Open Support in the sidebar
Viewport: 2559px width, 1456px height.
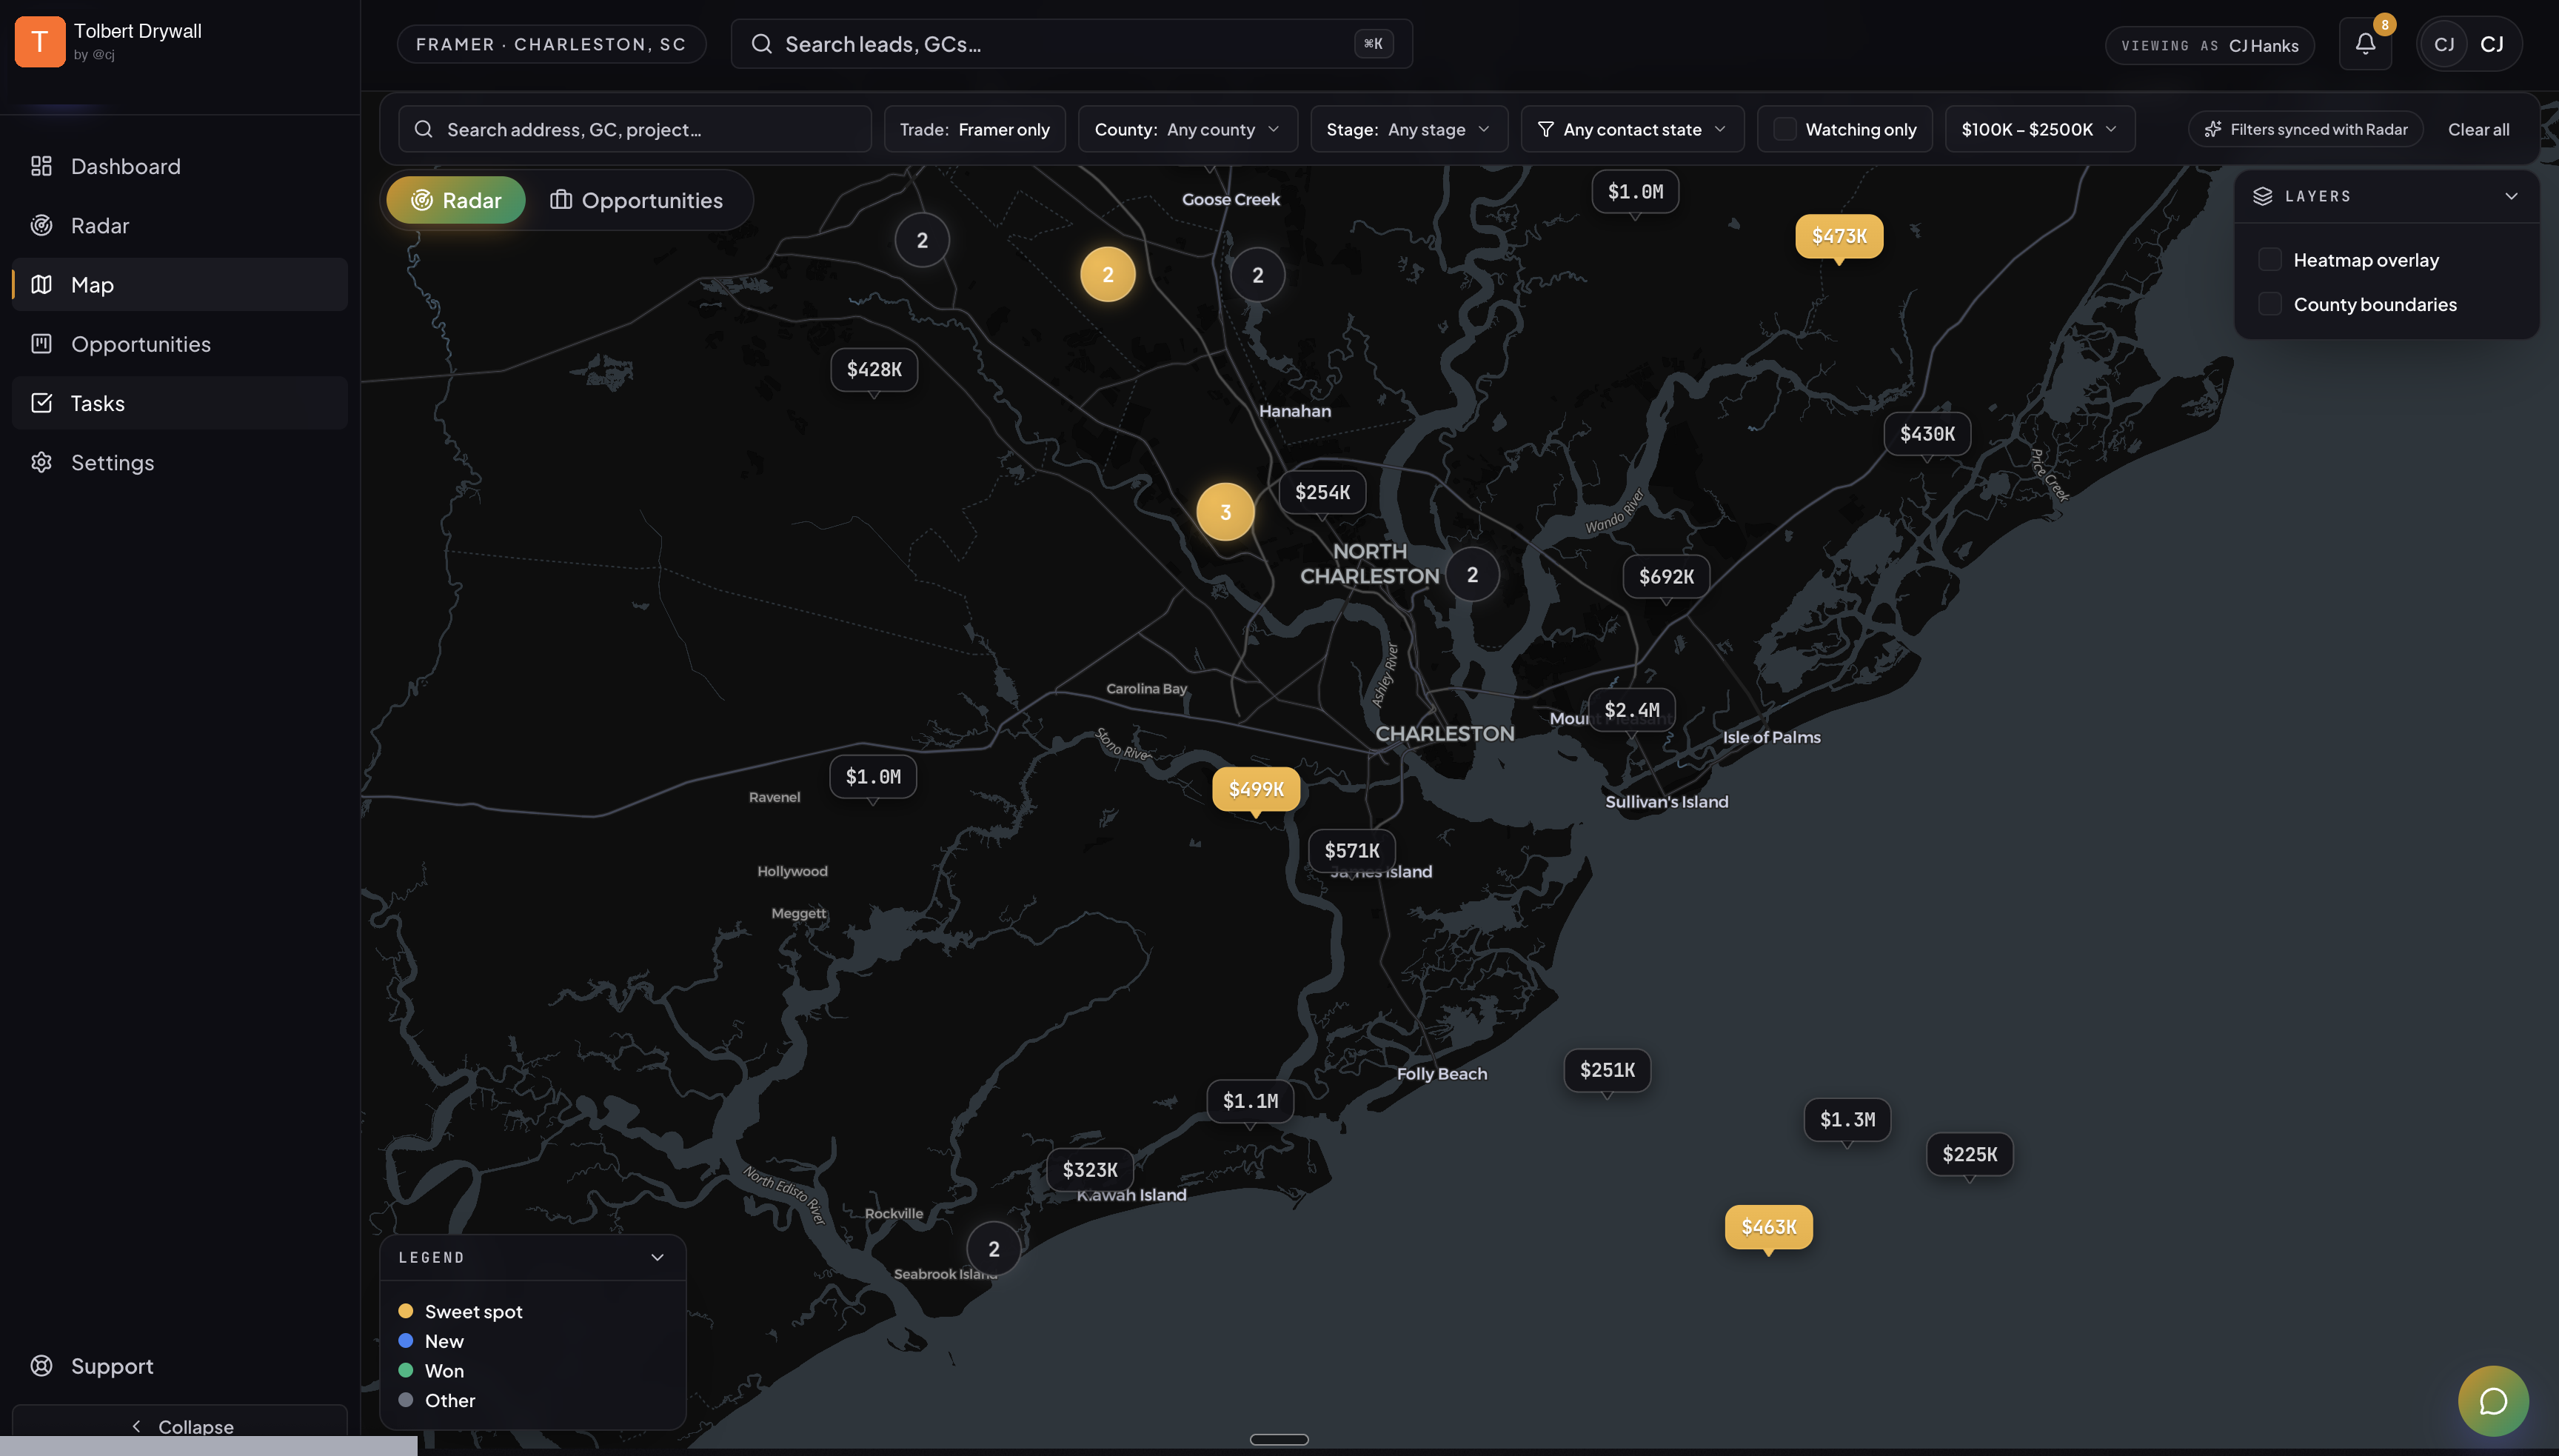pos(111,1365)
